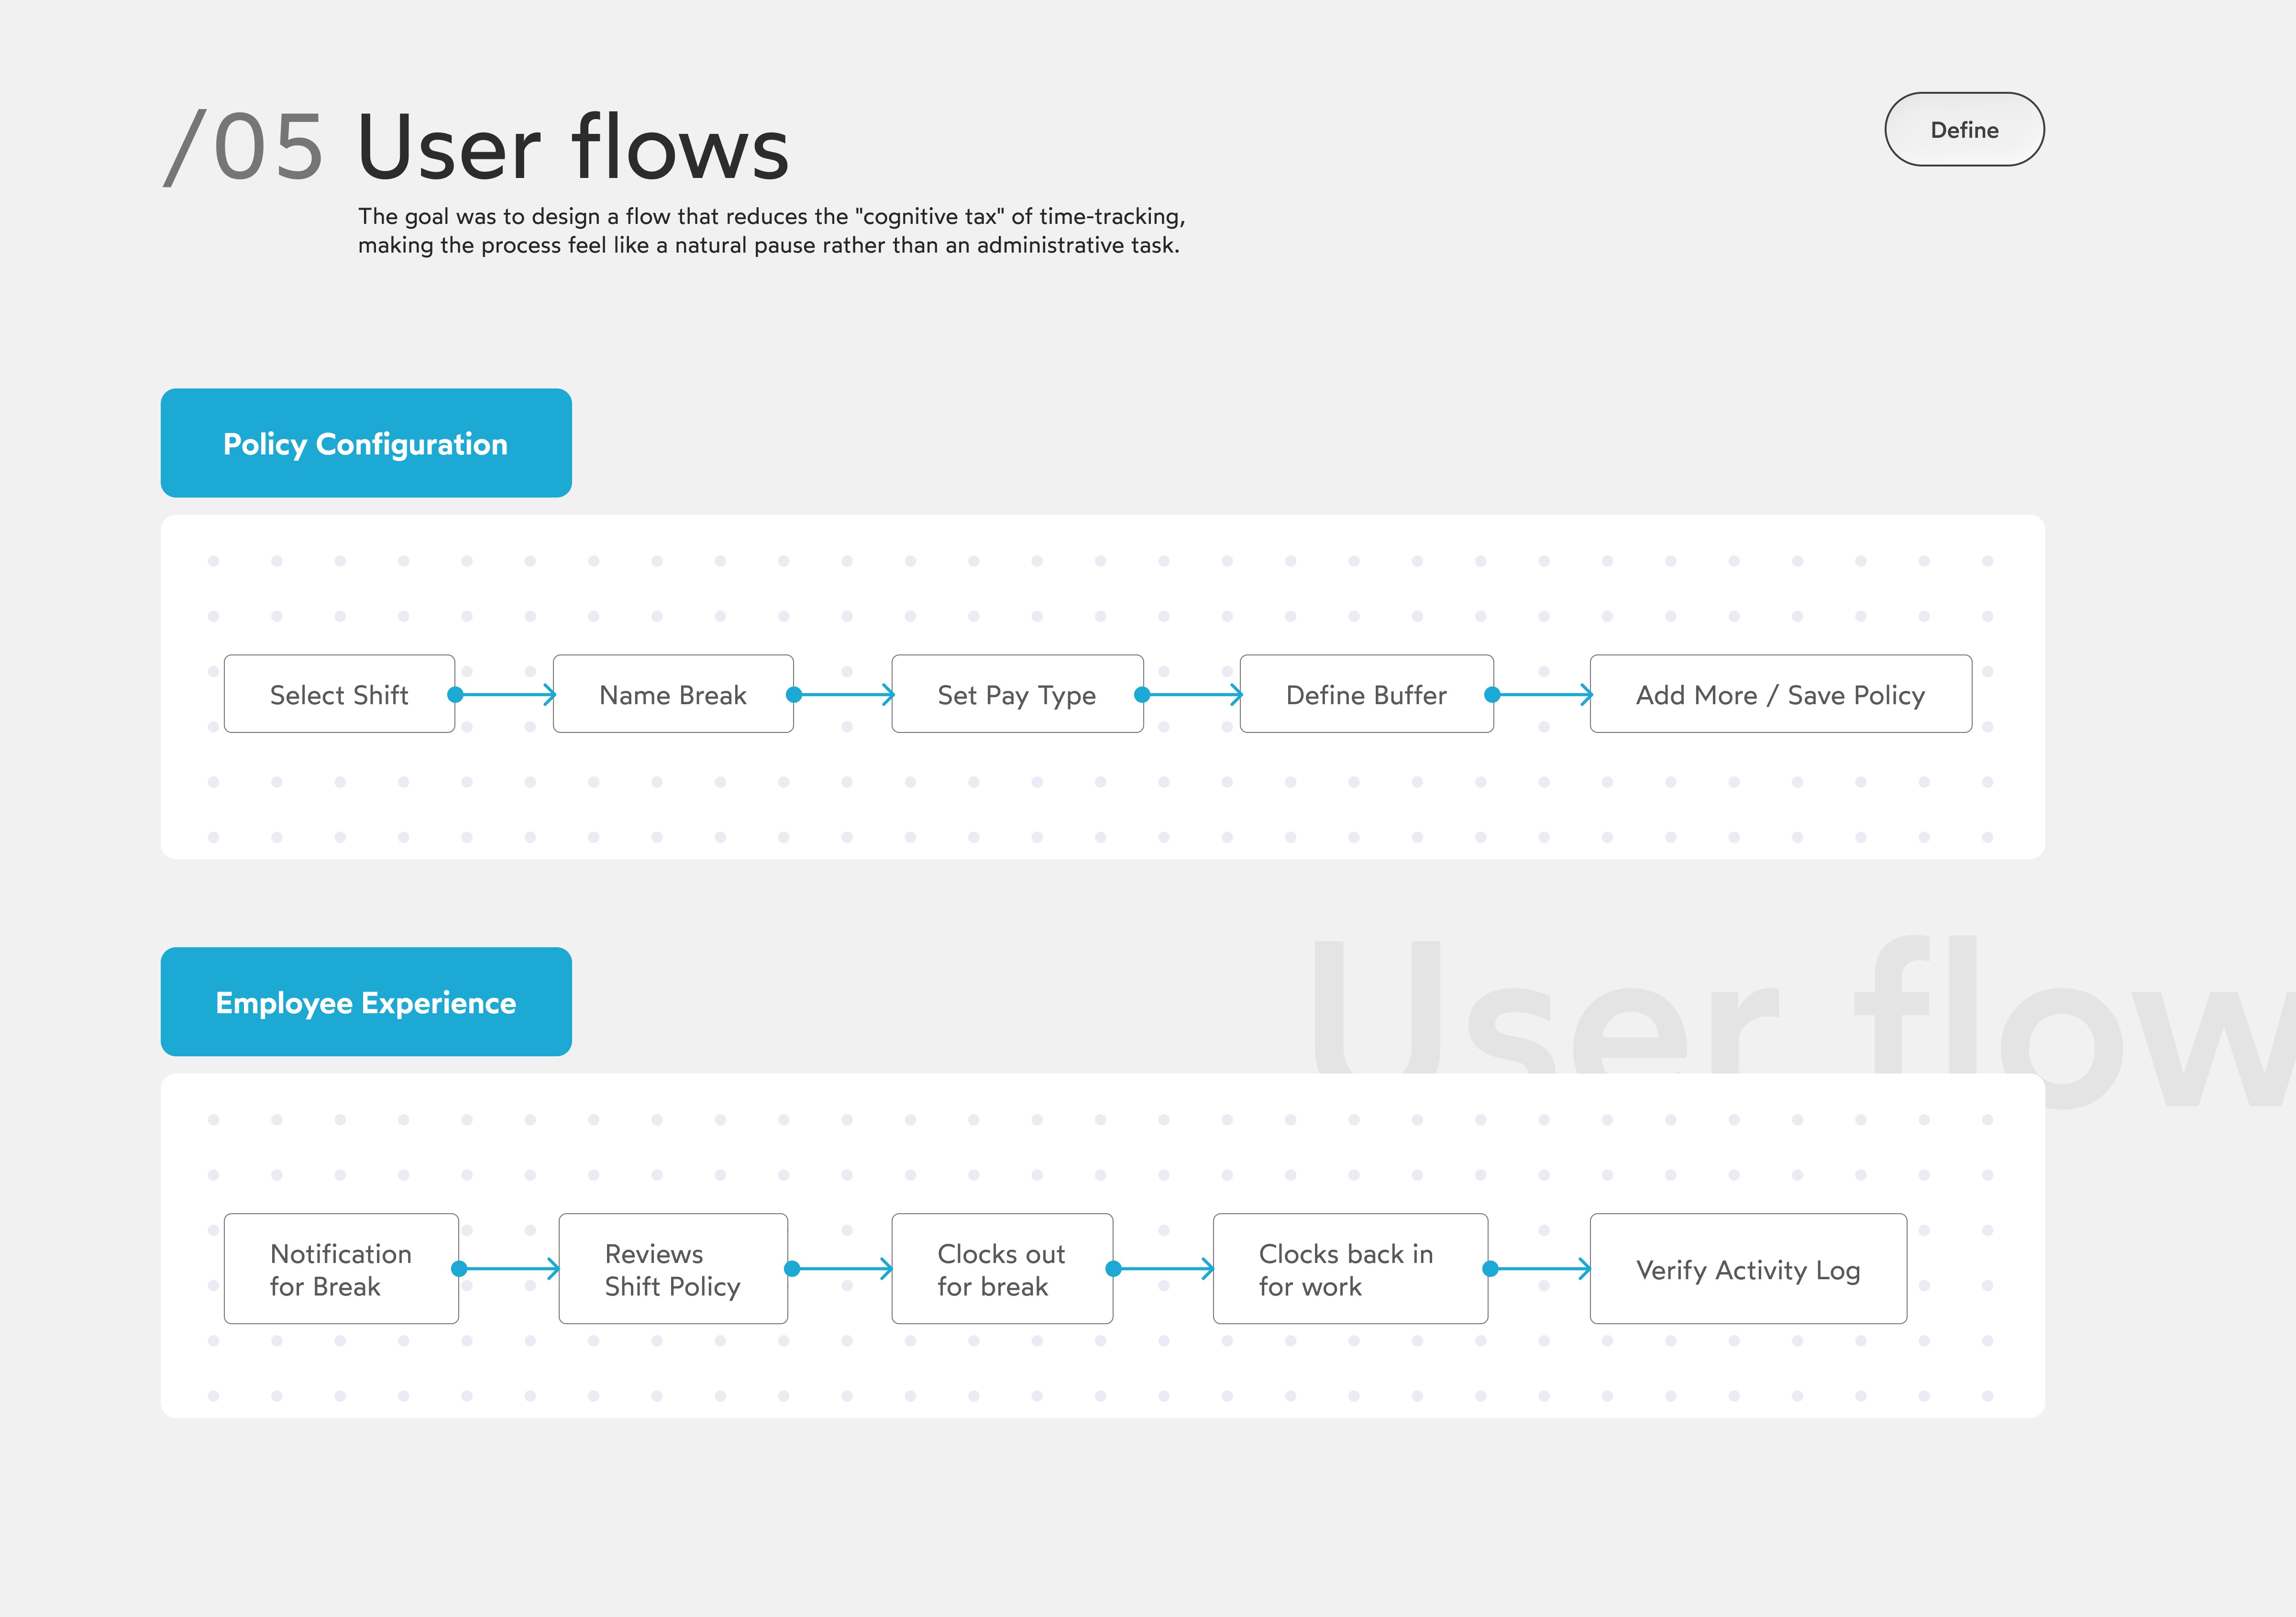Select the Employee Experience header block
Screen dimensions: 2296x1617
click(x=366, y=1002)
